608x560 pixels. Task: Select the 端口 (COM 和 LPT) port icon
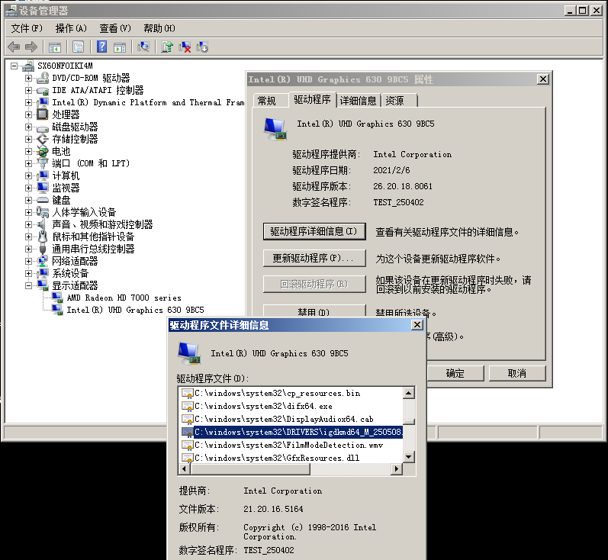point(43,163)
